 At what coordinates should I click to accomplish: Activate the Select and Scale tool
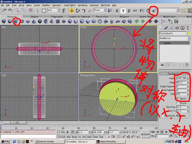tap(83, 11)
